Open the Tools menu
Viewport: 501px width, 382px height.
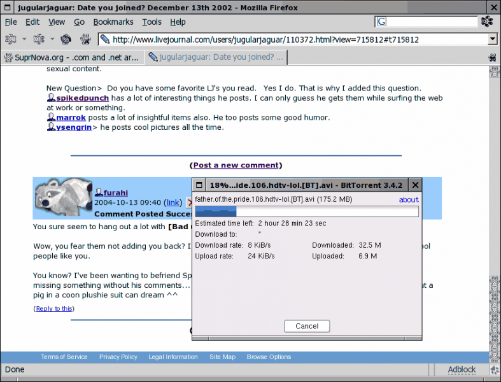point(152,22)
